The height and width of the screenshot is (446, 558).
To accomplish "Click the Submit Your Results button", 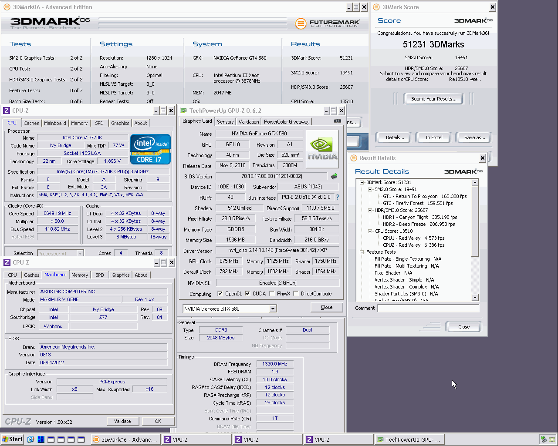I will click(434, 99).
